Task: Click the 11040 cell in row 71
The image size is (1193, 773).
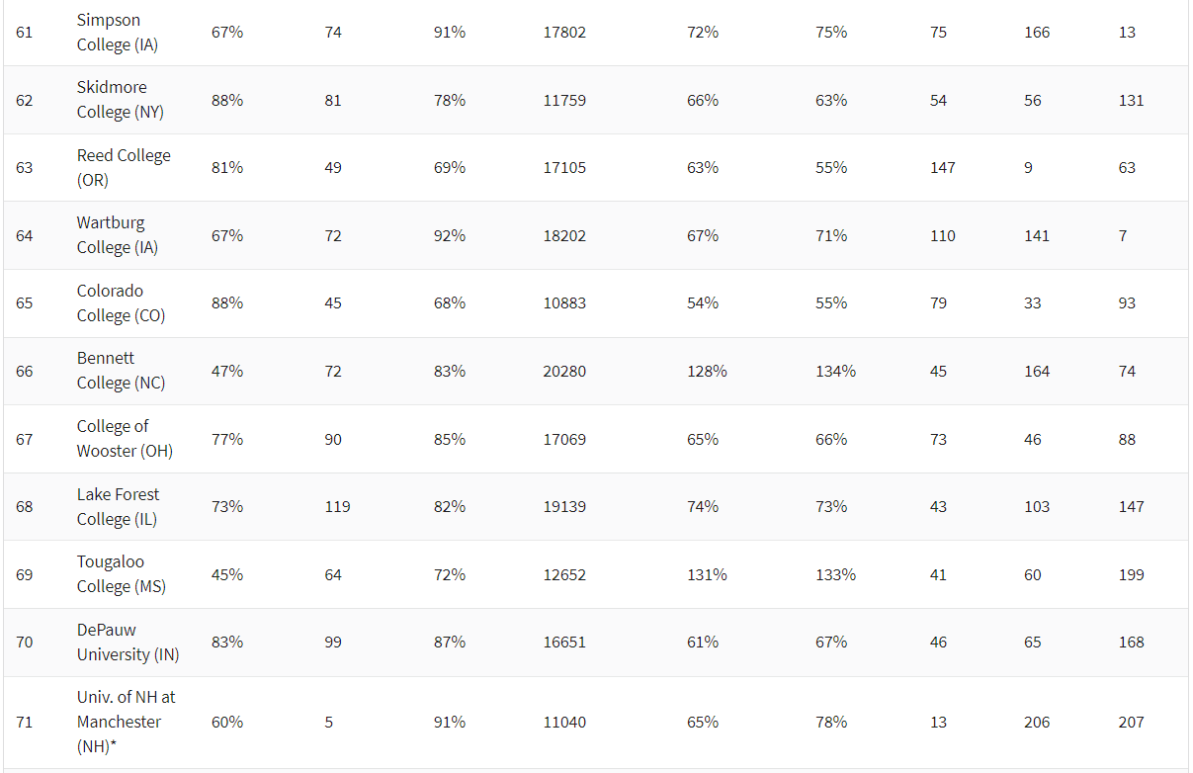Action: (564, 723)
